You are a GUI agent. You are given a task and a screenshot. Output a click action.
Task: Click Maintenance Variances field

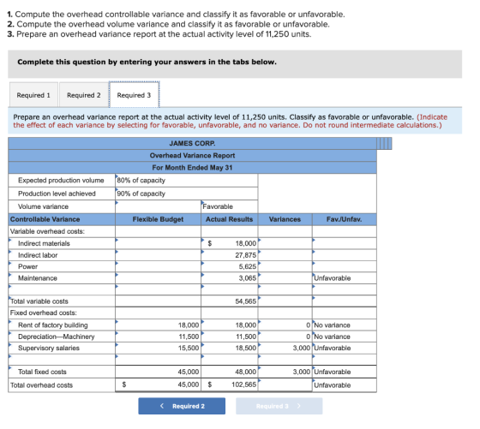(285, 278)
